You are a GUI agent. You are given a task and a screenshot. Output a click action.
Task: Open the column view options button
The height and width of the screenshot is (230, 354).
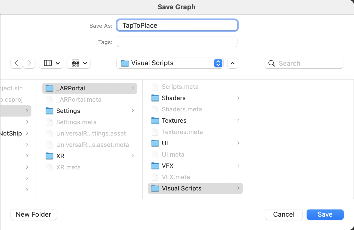tap(51, 63)
